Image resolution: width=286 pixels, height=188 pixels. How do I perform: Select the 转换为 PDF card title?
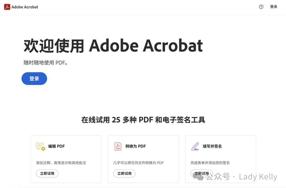coord(136,146)
